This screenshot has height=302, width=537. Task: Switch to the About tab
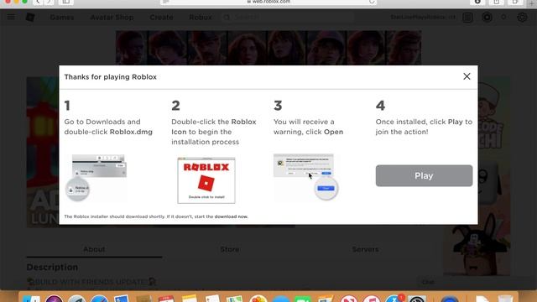tap(94, 249)
